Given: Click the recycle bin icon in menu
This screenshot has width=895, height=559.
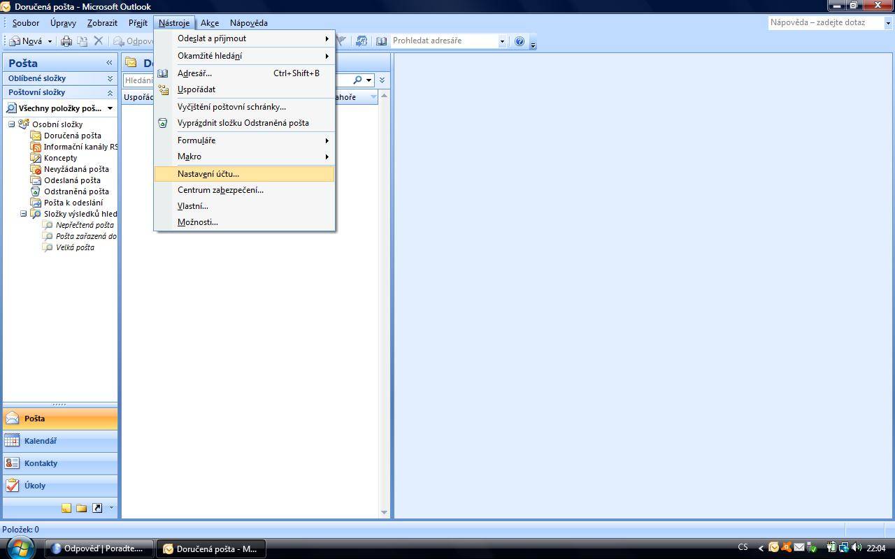Looking at the screenshot, I should pos(163,123).
